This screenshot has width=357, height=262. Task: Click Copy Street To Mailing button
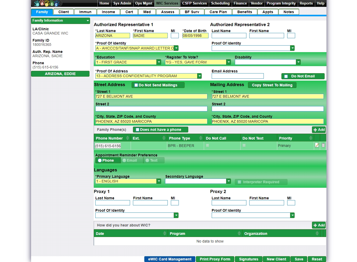tap(272, 85)
